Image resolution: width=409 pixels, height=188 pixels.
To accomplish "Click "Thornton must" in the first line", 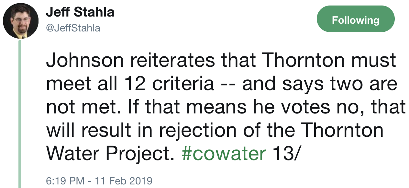I will [329, 60].
